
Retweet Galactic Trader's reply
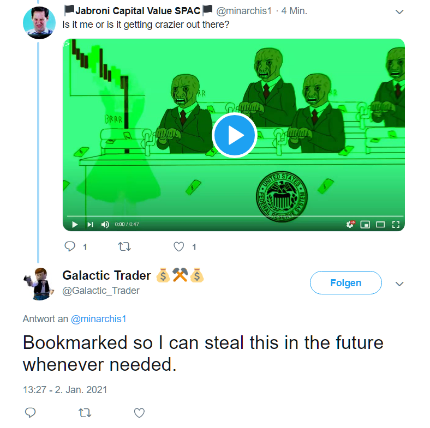click(x=85, y=413)
